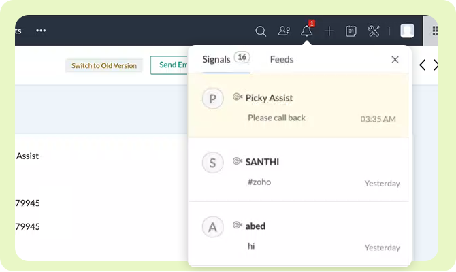Switch to the Feeds tab
The image size is (456, 272).
[x=282, y=60]
